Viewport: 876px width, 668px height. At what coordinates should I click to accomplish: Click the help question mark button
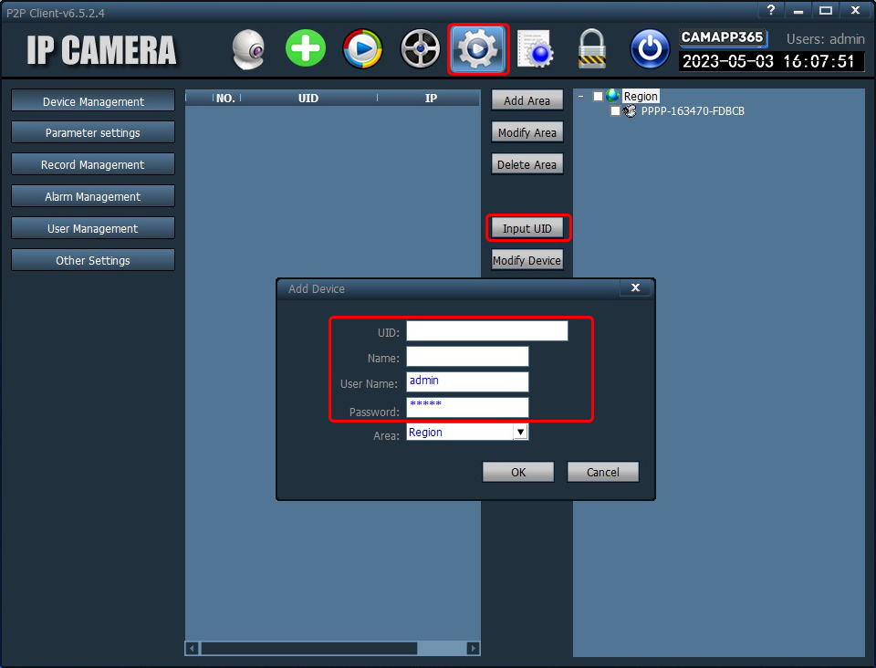tap(771, 10)
